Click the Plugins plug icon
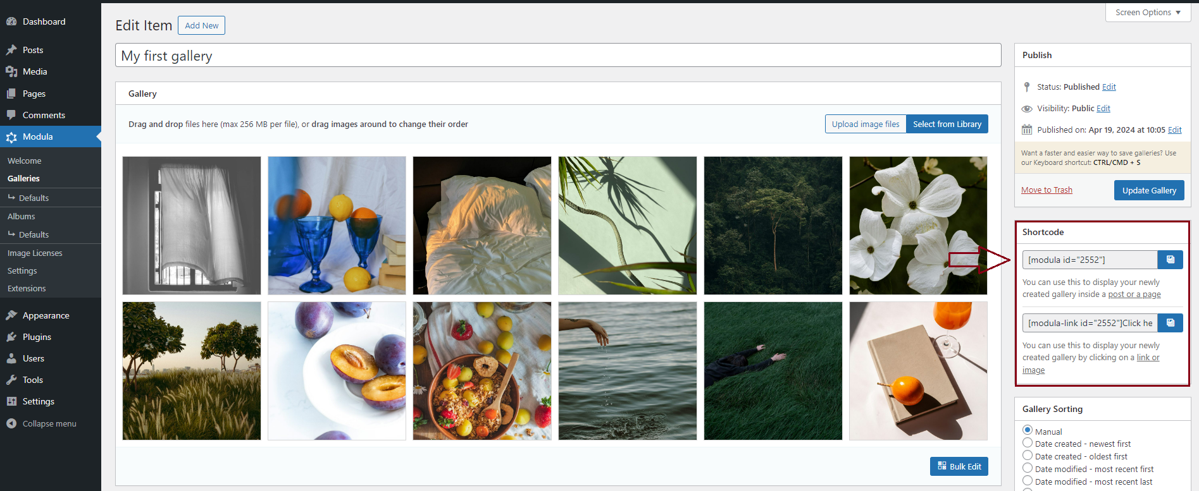 [x=11, y=337]
